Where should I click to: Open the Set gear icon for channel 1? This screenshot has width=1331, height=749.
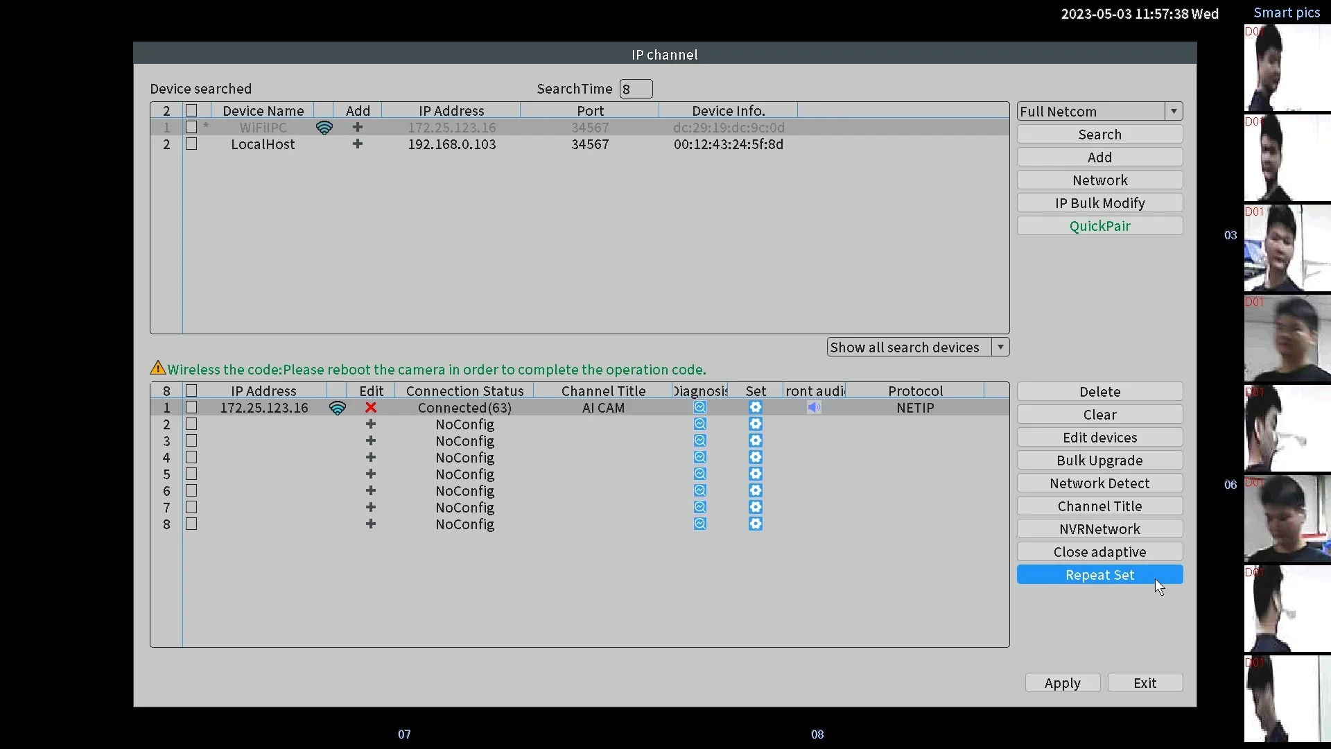point(756,408)
